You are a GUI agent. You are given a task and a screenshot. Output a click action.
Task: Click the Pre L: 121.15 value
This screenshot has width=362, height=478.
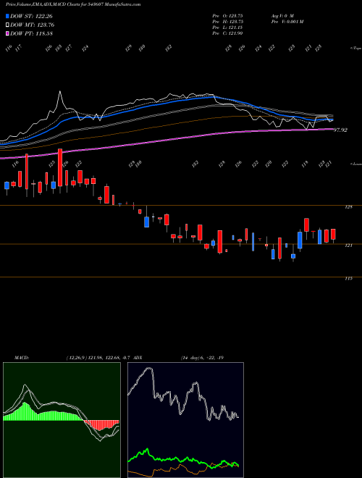[227, 28]
